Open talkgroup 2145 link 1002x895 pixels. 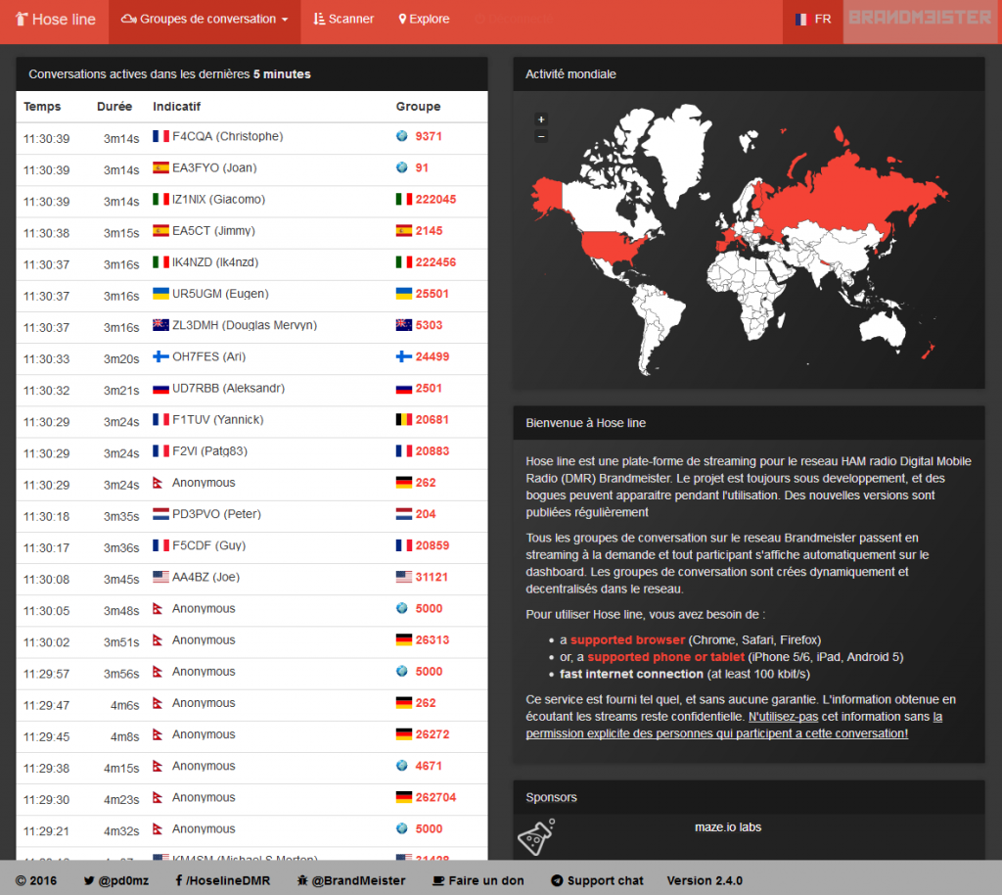click(429, 231)
